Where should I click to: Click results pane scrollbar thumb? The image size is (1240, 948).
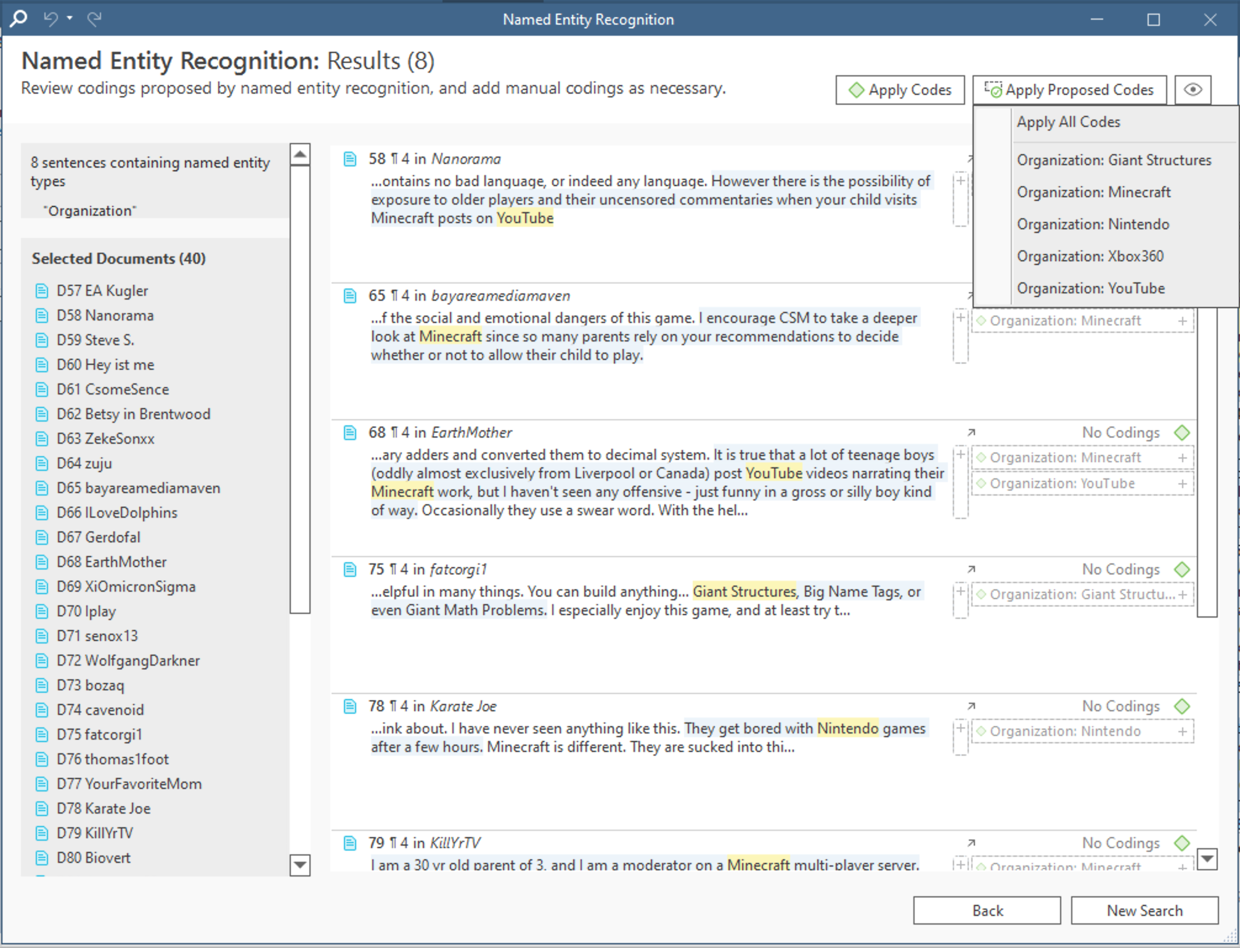point(1207,462)
